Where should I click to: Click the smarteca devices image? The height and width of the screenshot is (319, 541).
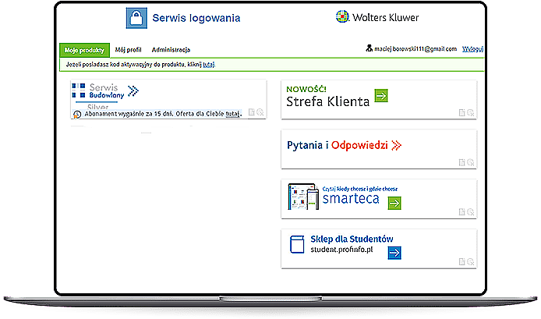tap(303, 197)
